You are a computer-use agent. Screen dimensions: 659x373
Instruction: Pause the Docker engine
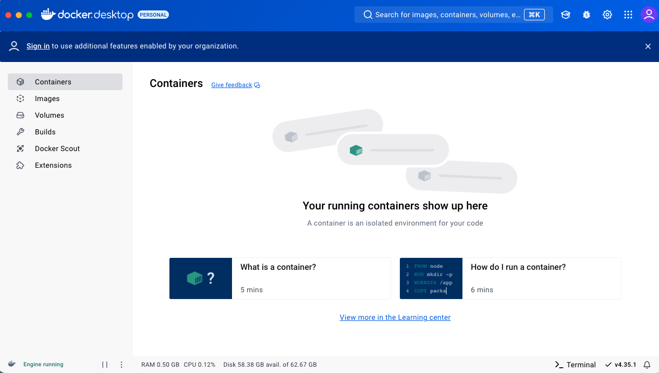coord(105,365)
